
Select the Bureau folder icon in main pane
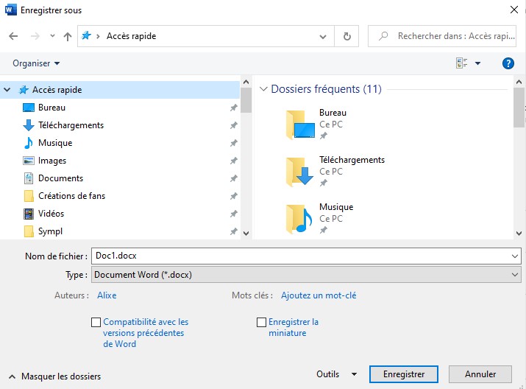tap(299, 125)
